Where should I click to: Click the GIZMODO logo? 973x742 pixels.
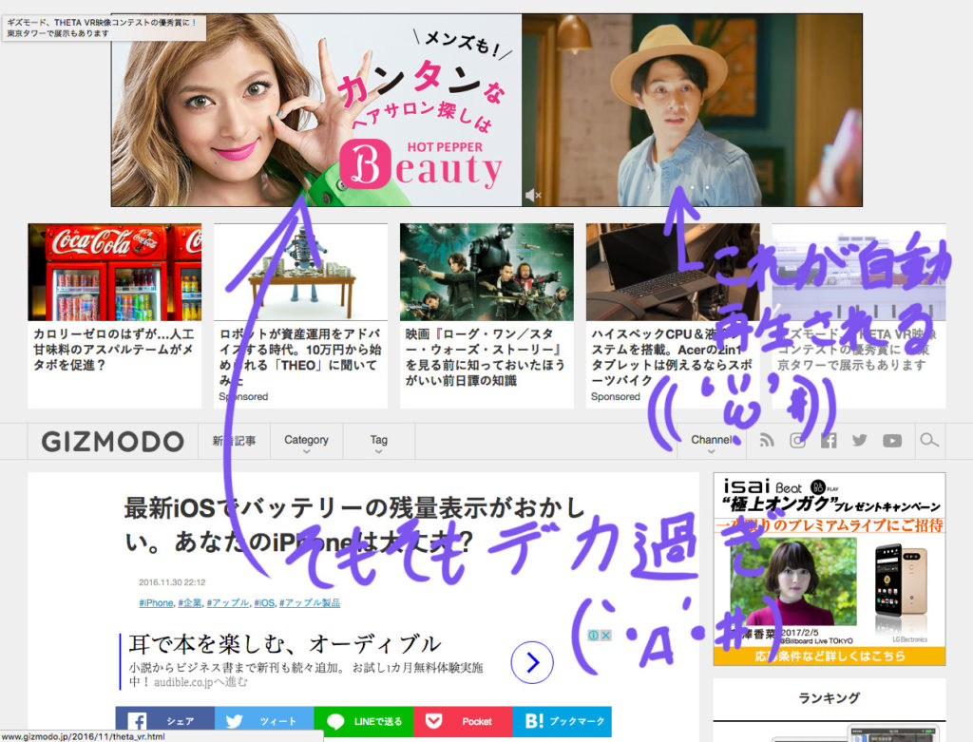(113, 442)
